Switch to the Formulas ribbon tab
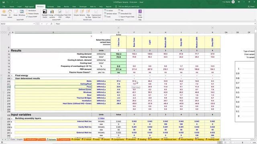Viewport: 257px width, 144px height. [50, 6]
